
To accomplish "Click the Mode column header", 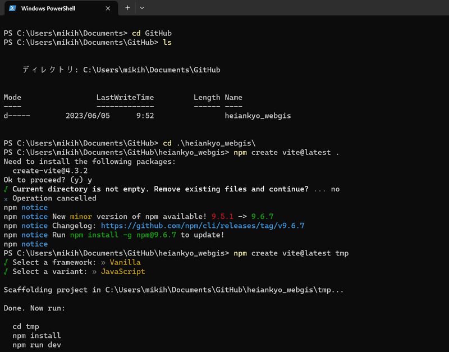I will pyautogui.click(x=12, y=97).
